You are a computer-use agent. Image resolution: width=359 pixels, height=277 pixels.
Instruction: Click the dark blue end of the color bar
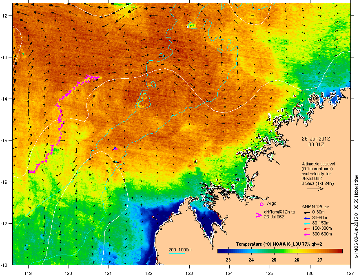click(x=219, y=251)
